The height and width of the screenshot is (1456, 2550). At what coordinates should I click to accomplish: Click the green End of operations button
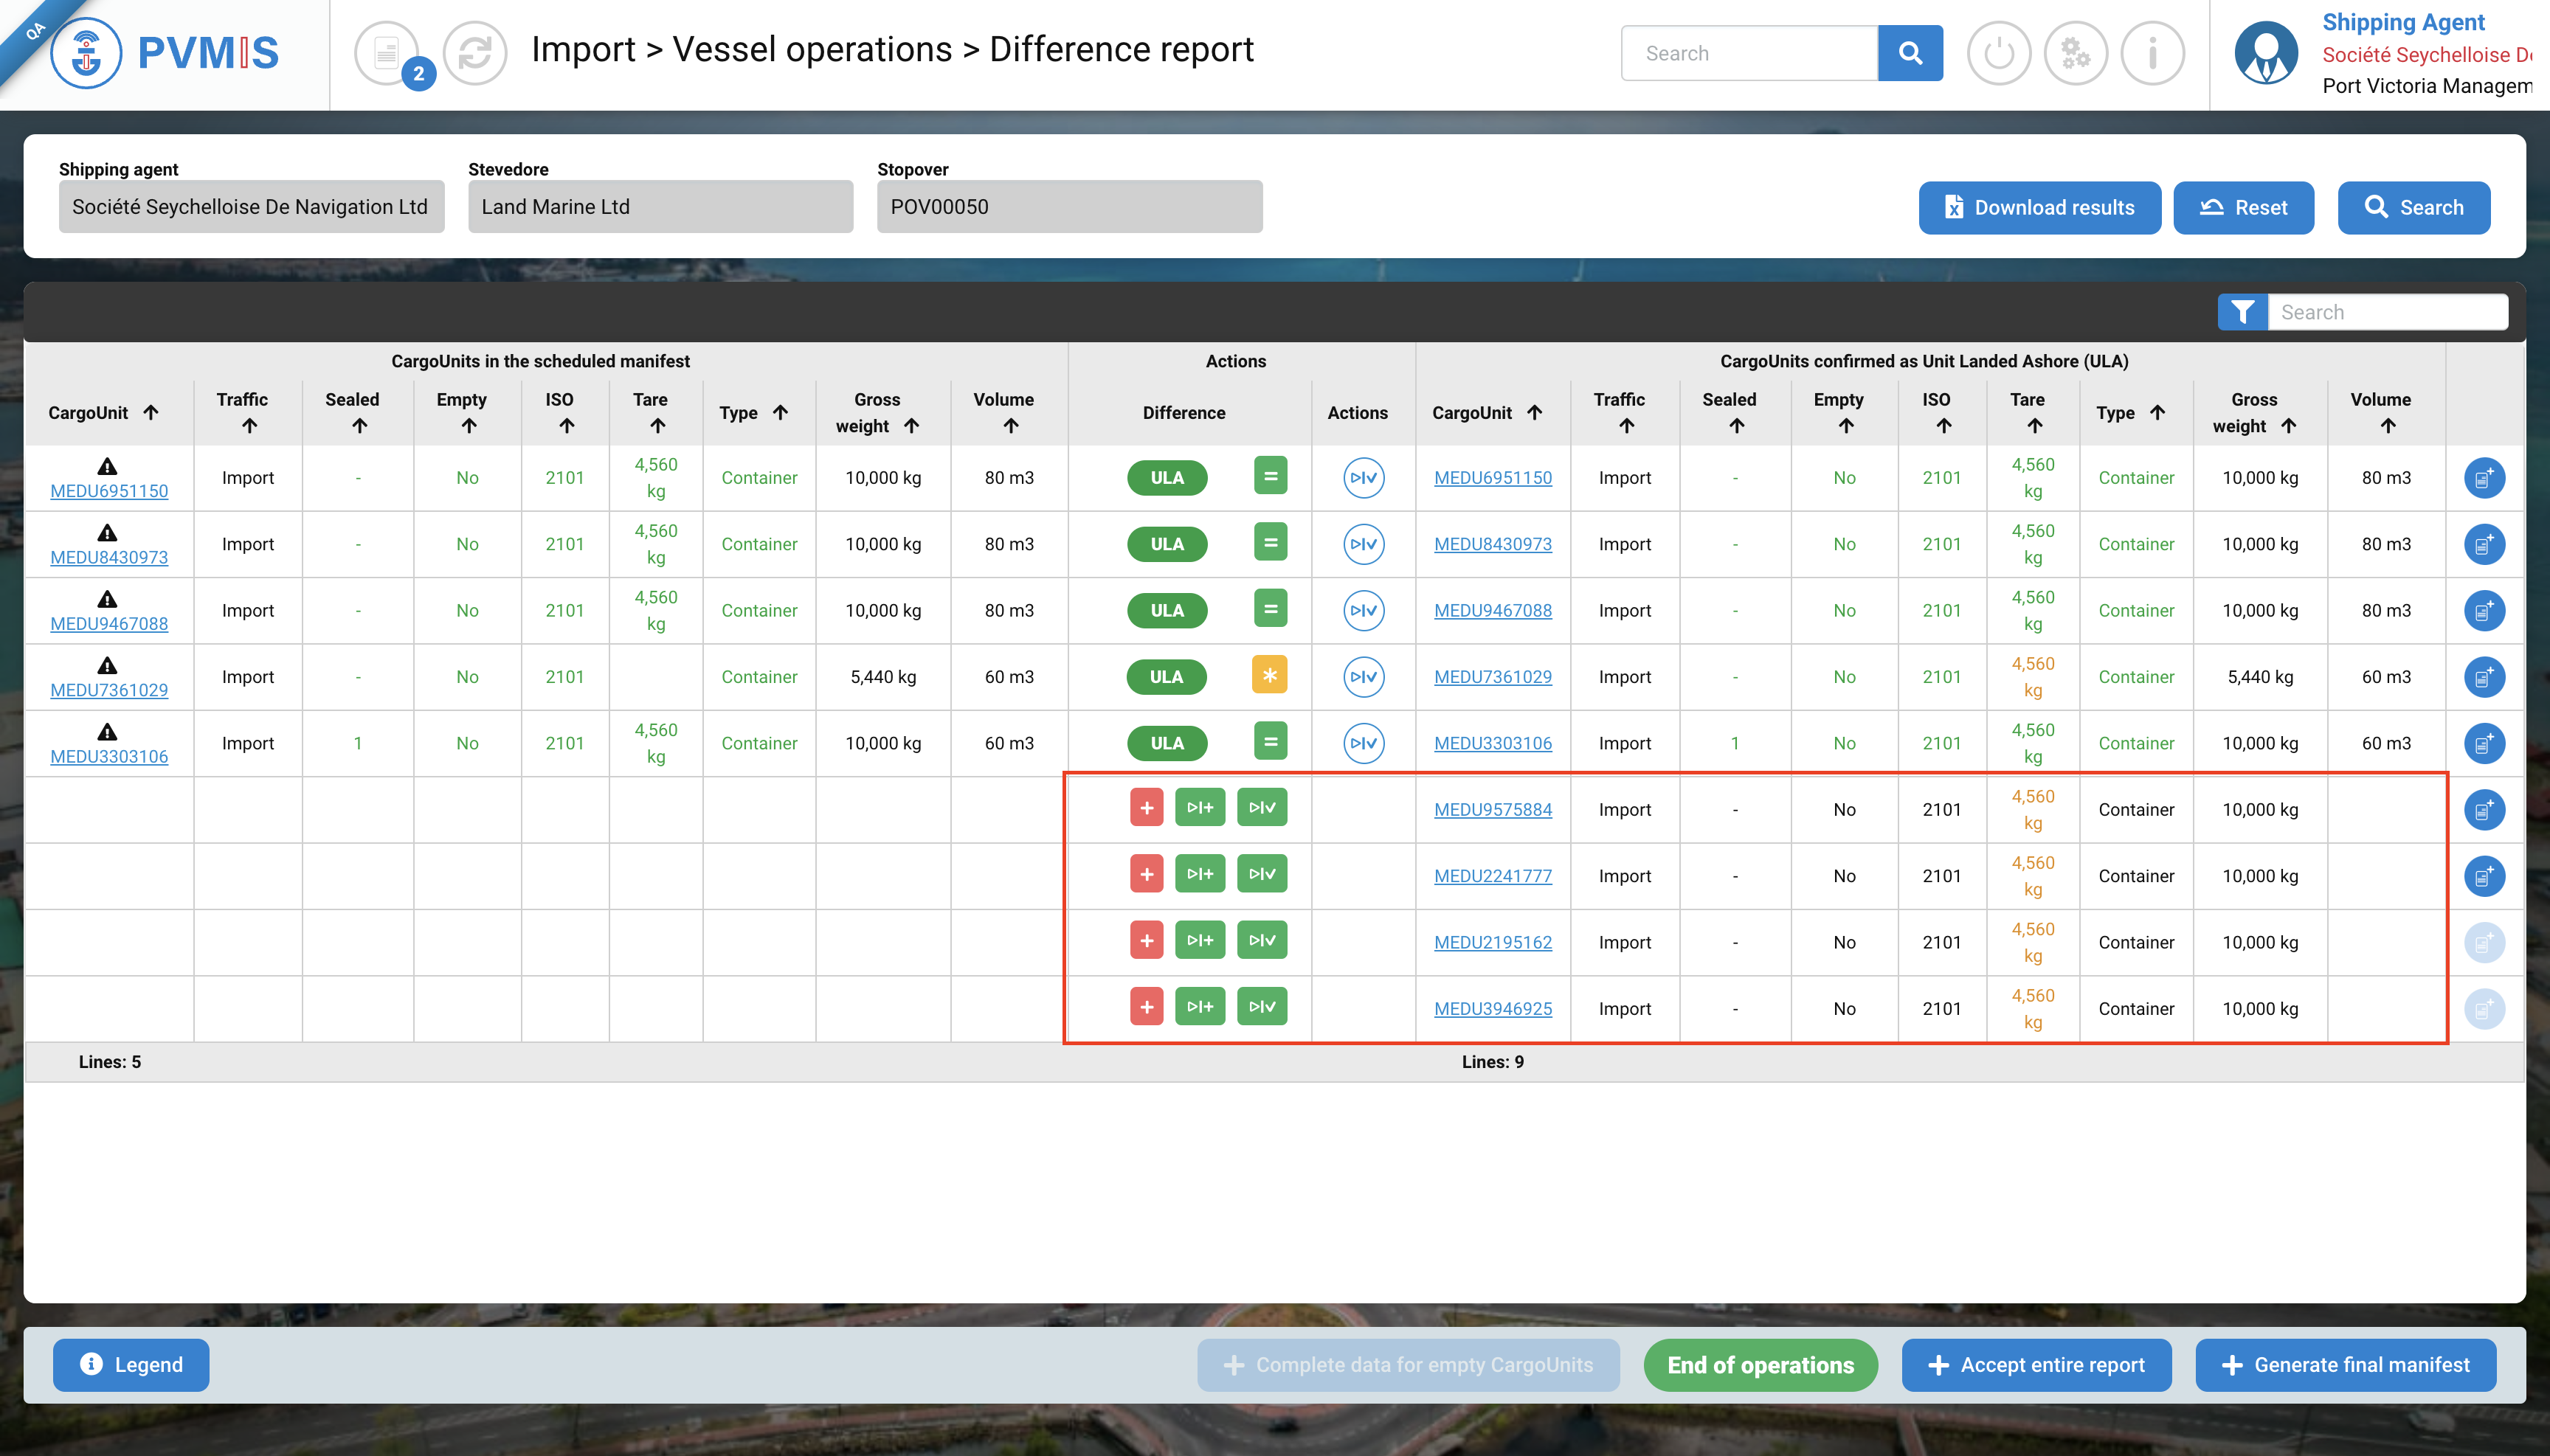click(1760, 1365)
